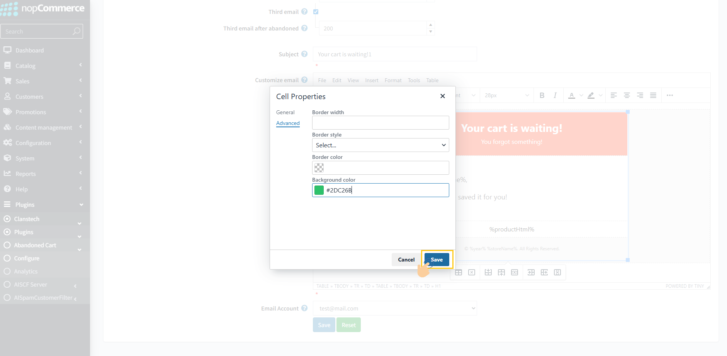The image size is (727, 356).
Task: Click the delete row icon
Action: (515, 272)
